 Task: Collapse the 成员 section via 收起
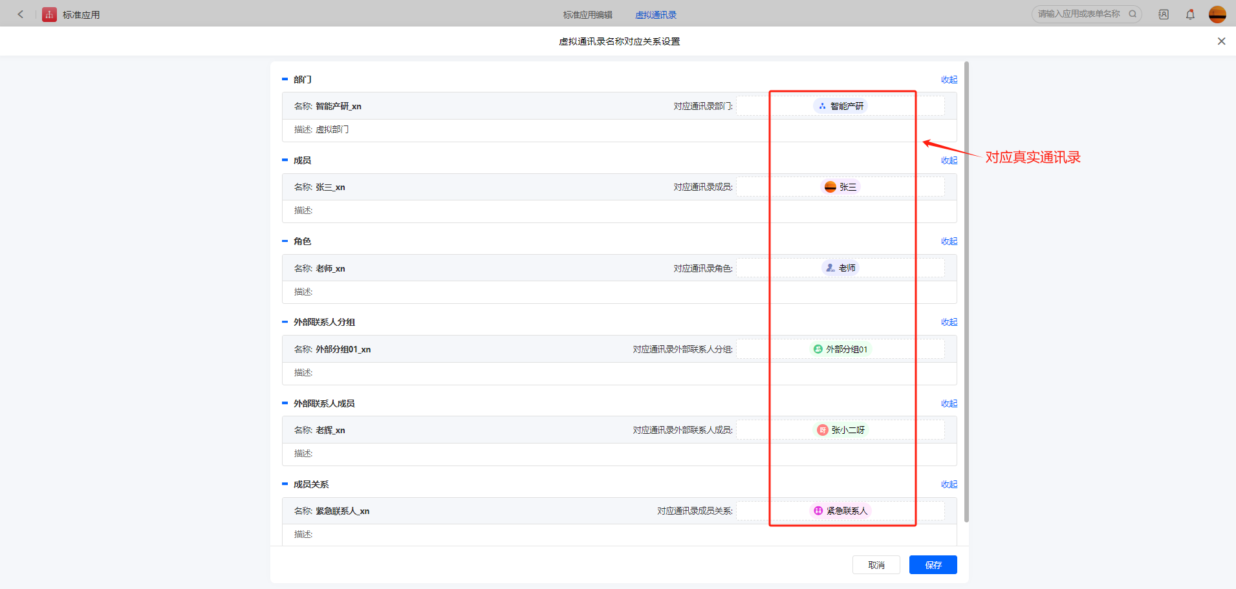(x=949, y=160)
